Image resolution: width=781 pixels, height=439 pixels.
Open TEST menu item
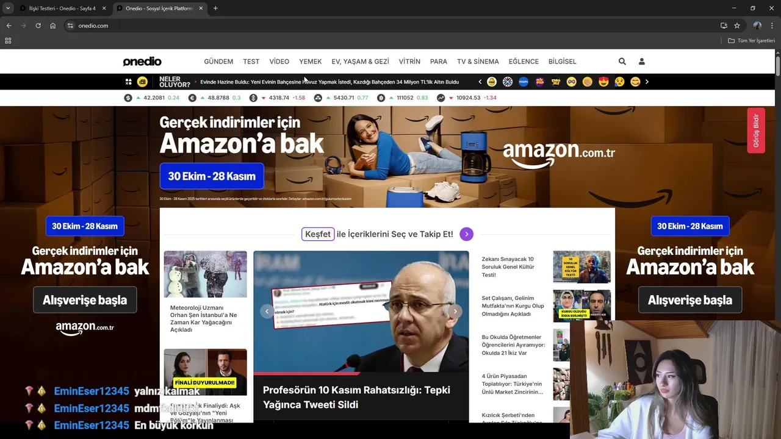pos(251,62)
